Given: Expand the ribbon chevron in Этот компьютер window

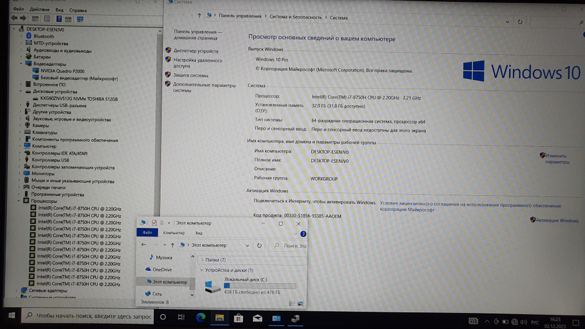Looking at the screenshot, I should (x=295, y=234).
